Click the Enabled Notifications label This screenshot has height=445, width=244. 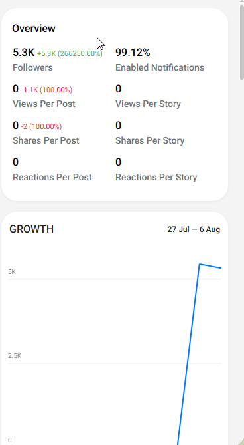point(160,68)
